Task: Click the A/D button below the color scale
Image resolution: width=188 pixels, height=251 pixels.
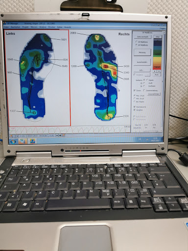Action: tap(157, 75)
